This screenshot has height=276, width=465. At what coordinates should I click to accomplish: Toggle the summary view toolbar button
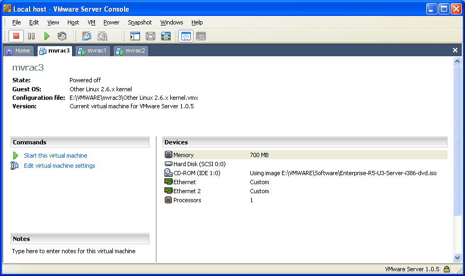coord(186,36)
